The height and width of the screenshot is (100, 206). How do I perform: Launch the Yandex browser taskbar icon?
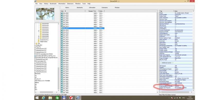(71, 98)
